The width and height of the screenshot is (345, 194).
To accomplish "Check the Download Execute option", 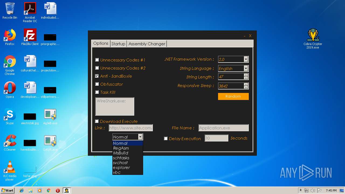I will tap(97, 121).
